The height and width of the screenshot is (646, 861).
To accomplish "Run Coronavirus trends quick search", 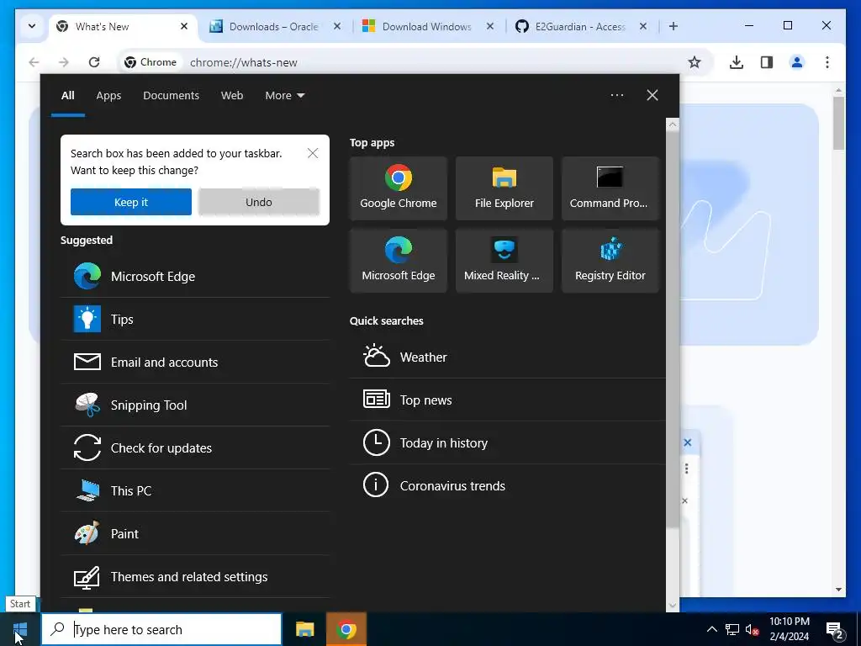I will click(x=507, y=485).
